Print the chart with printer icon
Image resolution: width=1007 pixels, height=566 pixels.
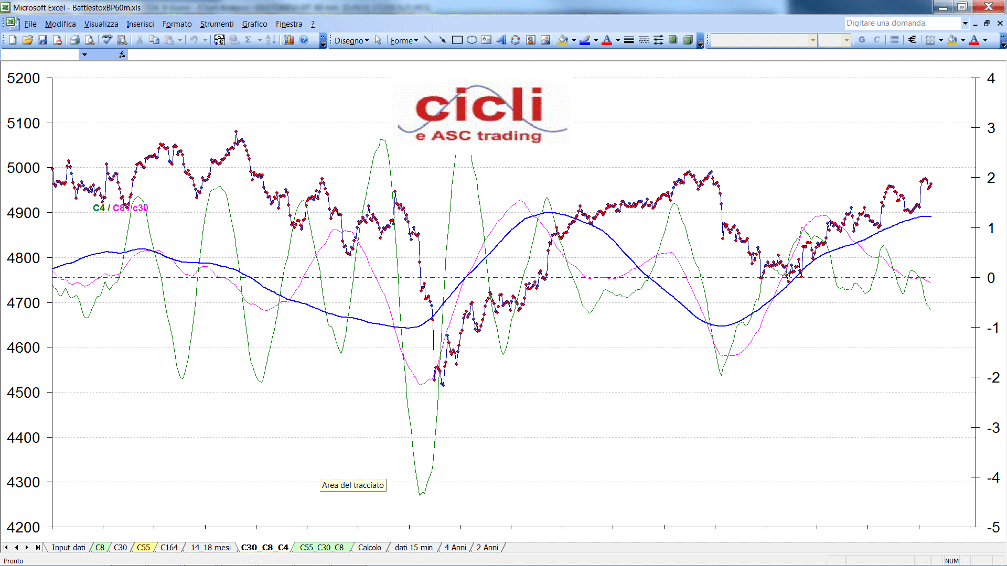[74, 40]
